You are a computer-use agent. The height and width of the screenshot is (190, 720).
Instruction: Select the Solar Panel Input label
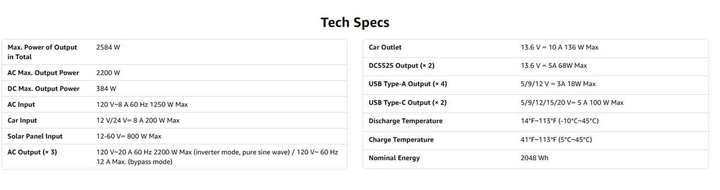[35, 136]
